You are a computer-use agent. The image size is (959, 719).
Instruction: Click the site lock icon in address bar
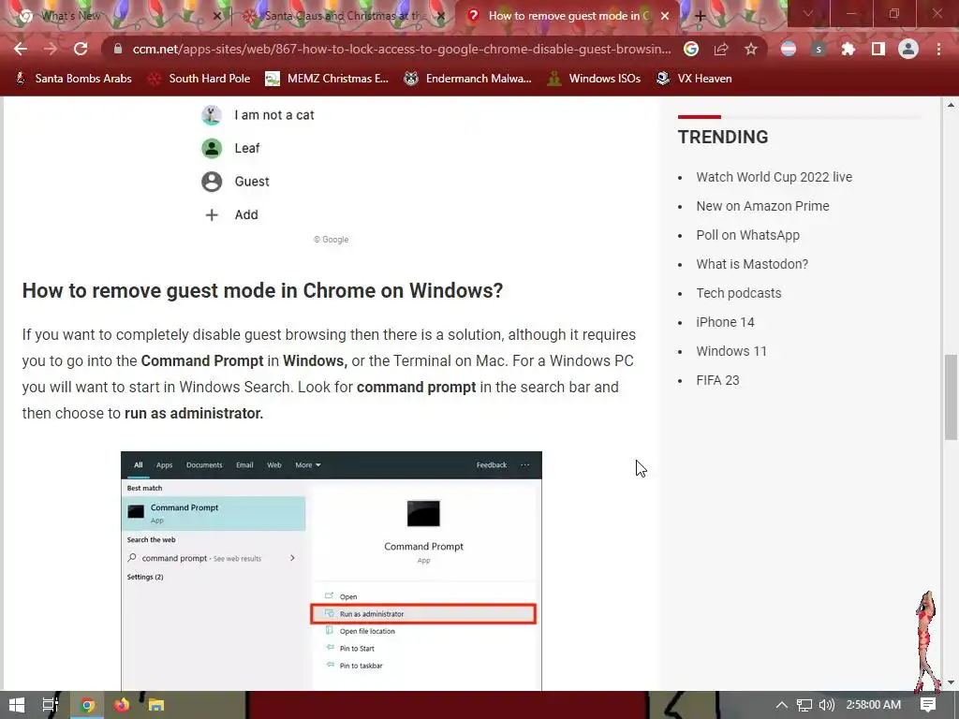[x=118, y=49]
